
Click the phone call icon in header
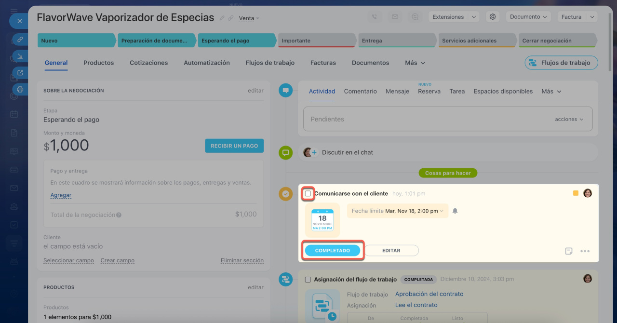point(375,17)
